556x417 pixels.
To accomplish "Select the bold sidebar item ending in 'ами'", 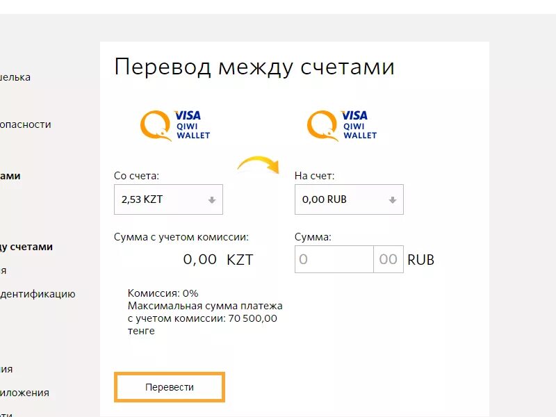I will coord(10,176).
